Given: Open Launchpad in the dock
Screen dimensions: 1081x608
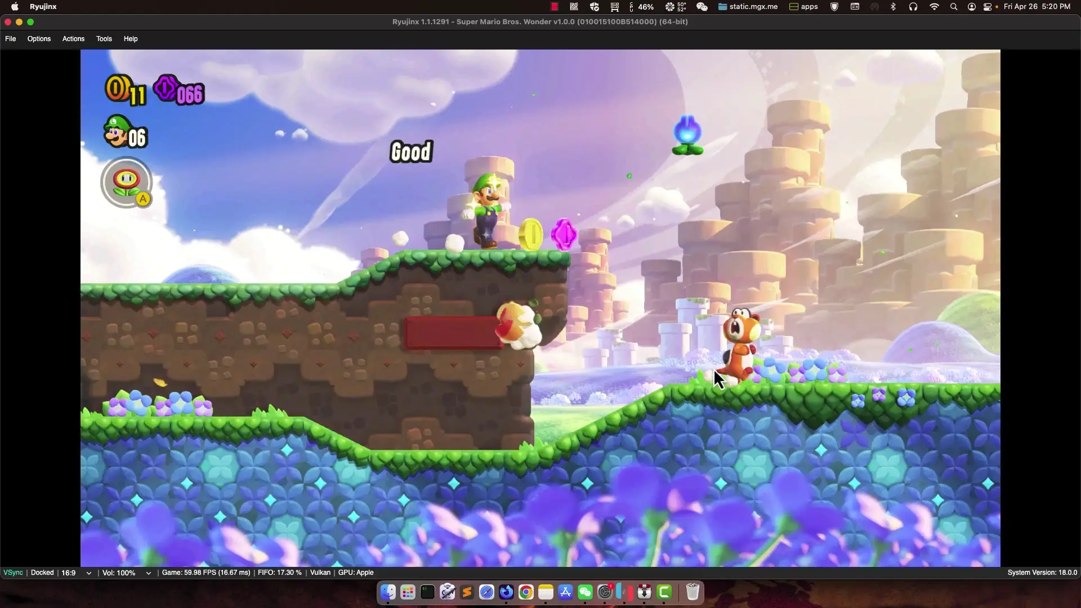Looking at the screenshot, I should pos(408,592).
